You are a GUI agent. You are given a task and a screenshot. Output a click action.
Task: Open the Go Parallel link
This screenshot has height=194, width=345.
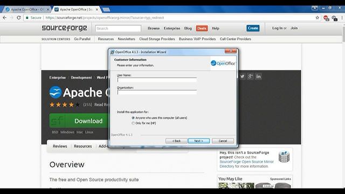coord(82,39)
